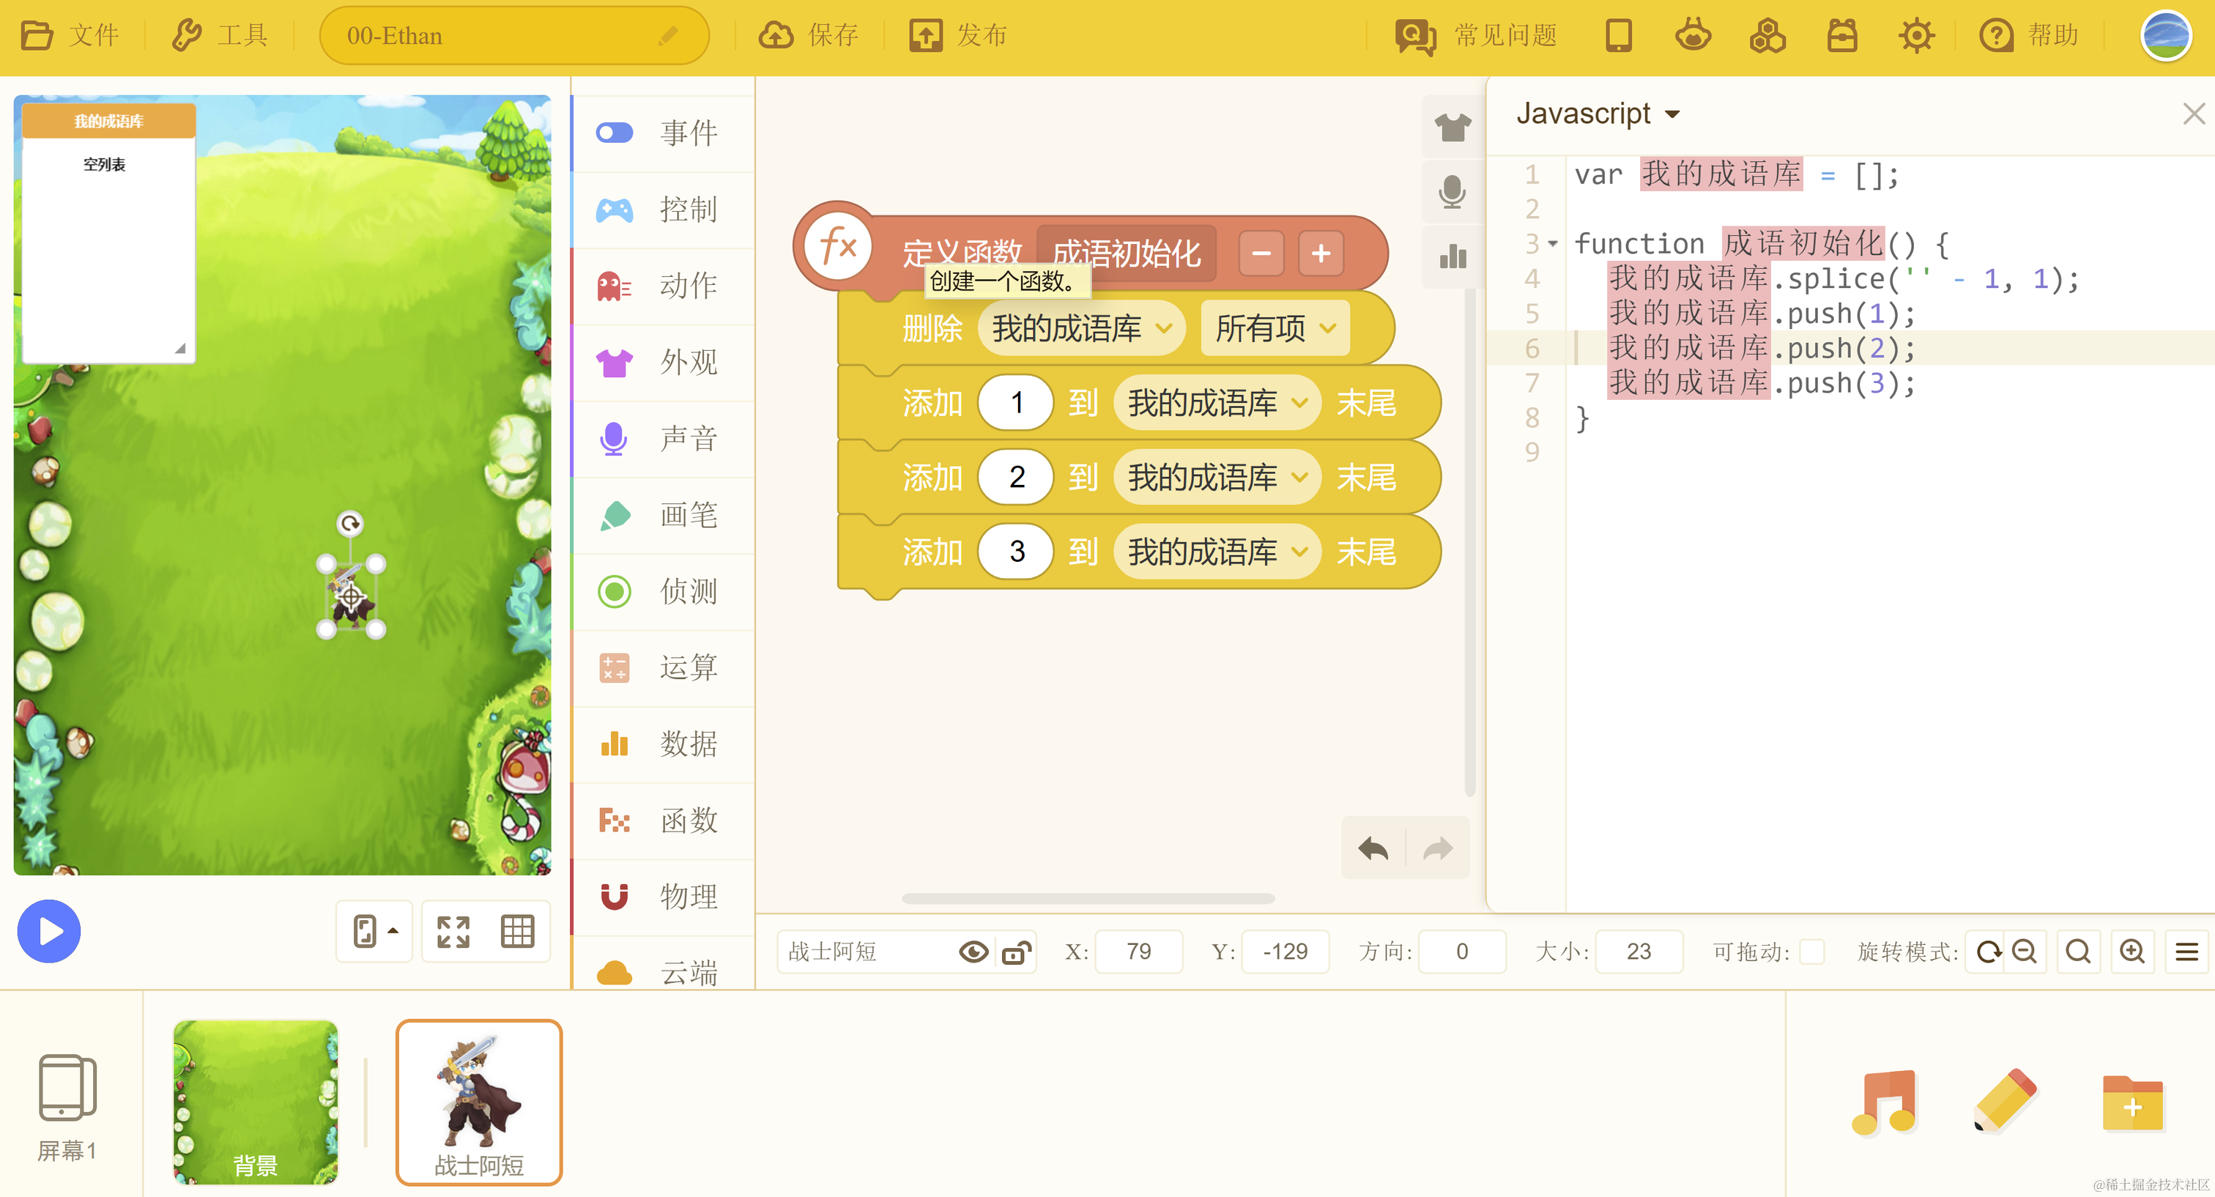This screenshot has height=1197, width=2215.
Task: Toggle the sprite lock icon
Action: click(x=1017, y=952)
